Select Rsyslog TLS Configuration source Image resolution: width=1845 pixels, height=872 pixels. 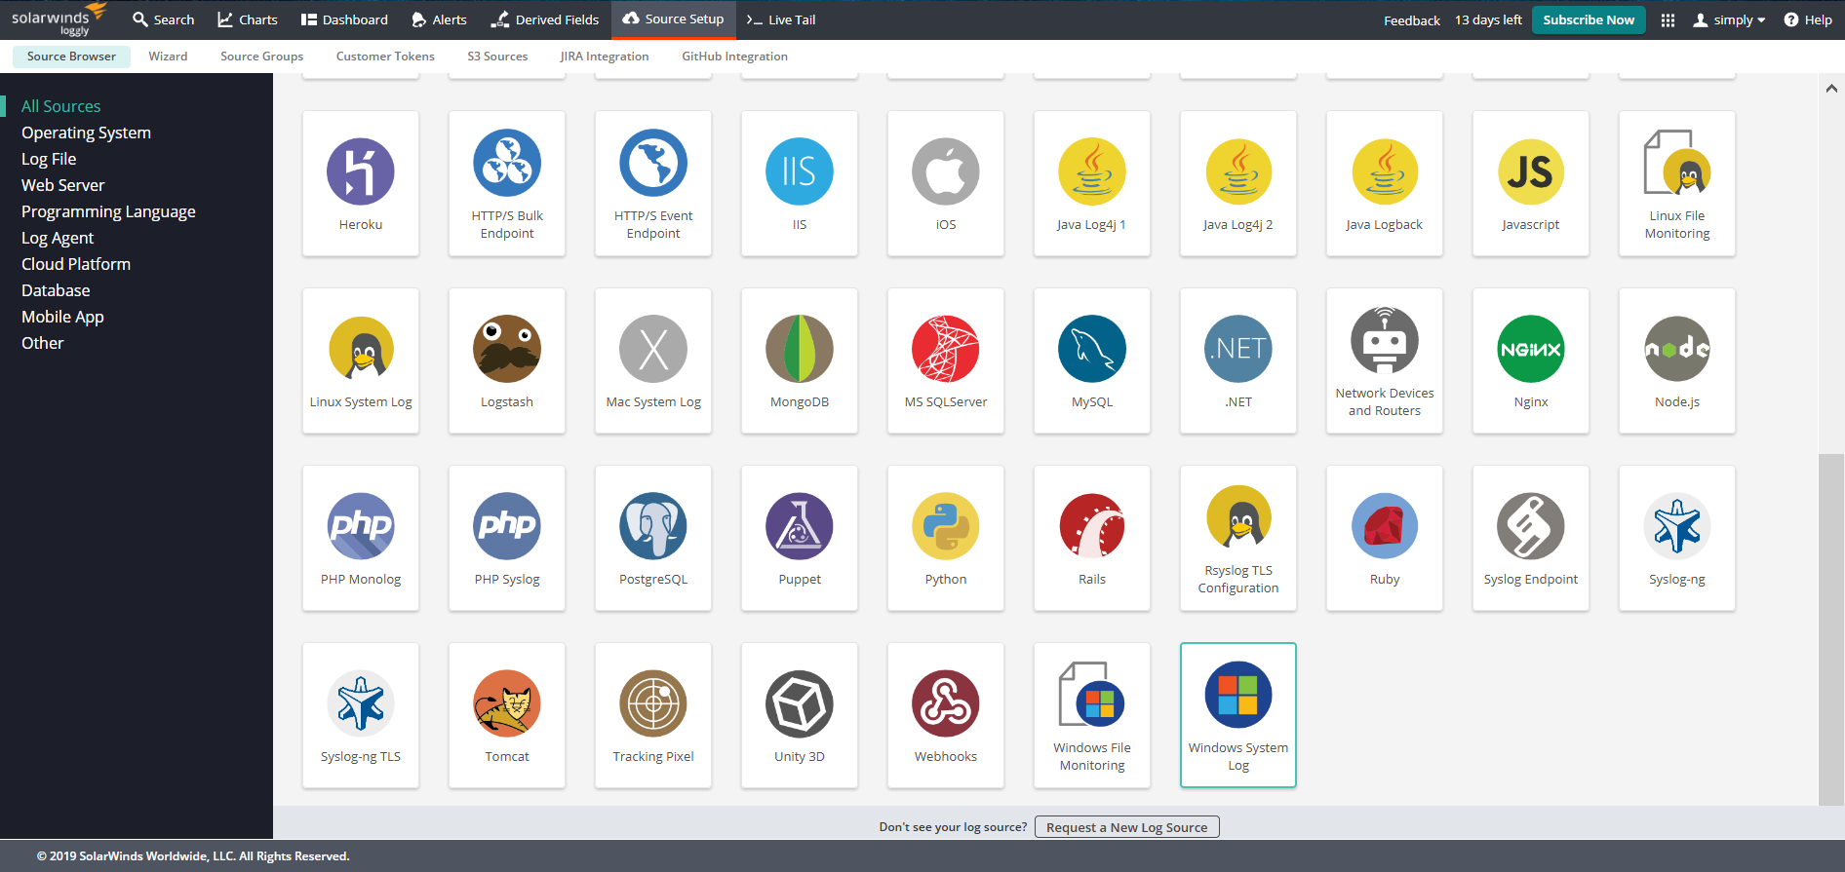click(x=1238, y=538)
